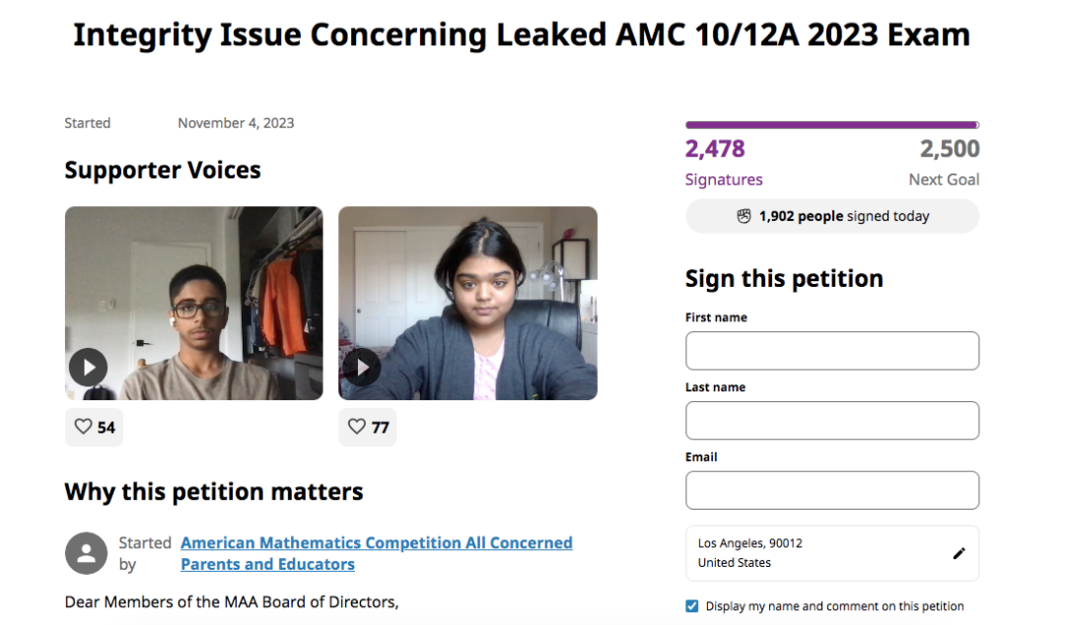Click the purple signature progress bar

pos(832,125)
